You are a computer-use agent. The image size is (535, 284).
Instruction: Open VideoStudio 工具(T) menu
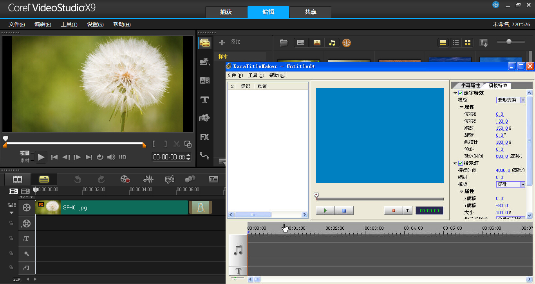(x=69, y=24)
